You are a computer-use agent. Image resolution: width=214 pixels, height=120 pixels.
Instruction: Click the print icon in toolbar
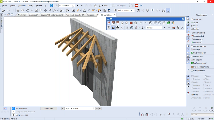coord(18,10)
